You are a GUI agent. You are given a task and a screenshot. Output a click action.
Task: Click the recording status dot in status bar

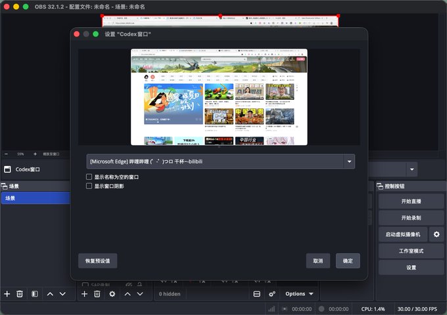click(321, 309)
